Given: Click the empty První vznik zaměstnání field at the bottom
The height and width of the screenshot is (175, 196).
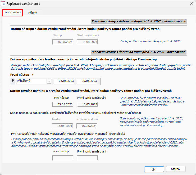Looking at the screenshot, I should point(87,158).
